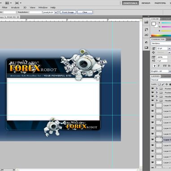Click the Clear button
Image resolution: width=171 pixels, height=171 pixels.
click(85, 12)
